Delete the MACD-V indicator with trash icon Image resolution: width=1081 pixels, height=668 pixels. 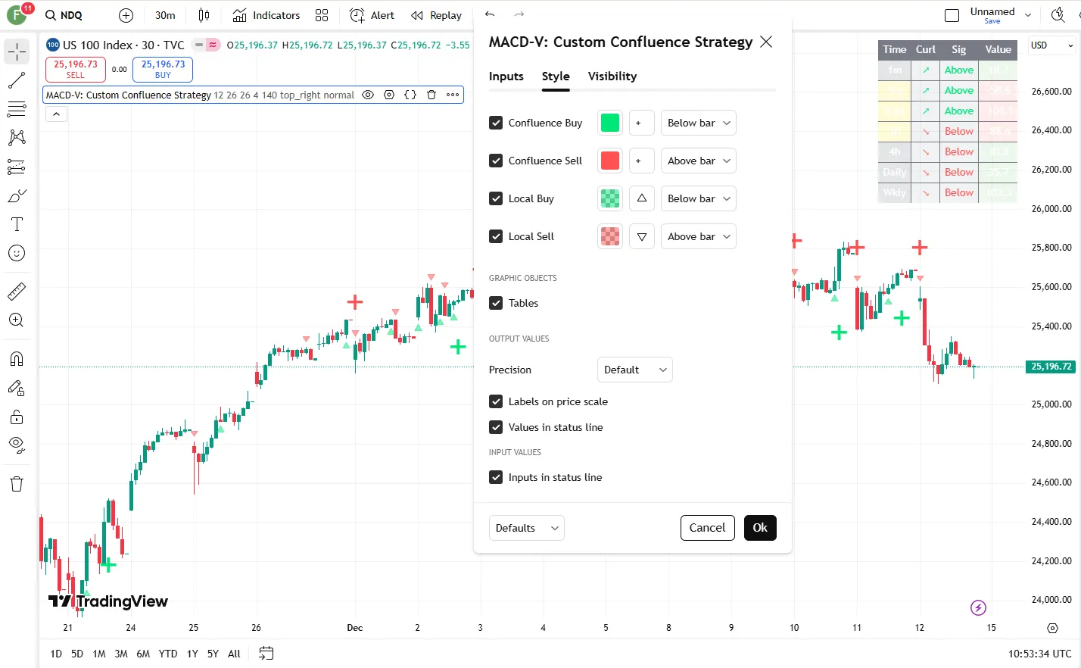tap(431, 95)
